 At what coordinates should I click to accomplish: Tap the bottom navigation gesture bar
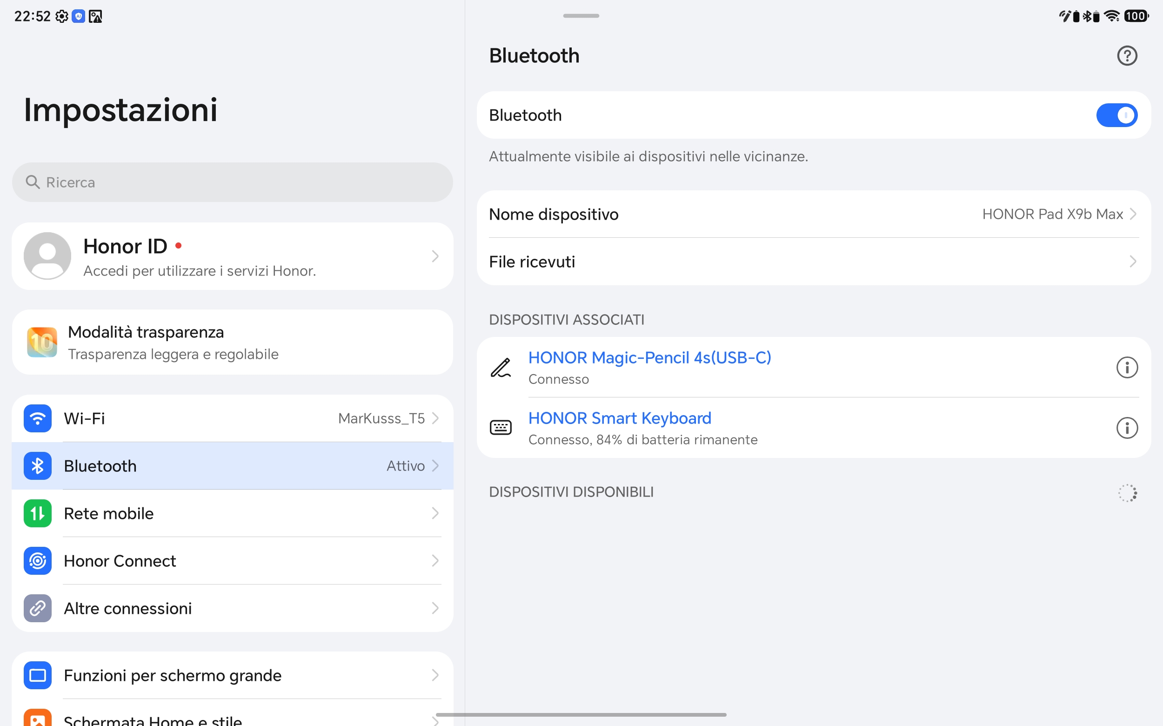pyautogui.click(x=581, y=714)
